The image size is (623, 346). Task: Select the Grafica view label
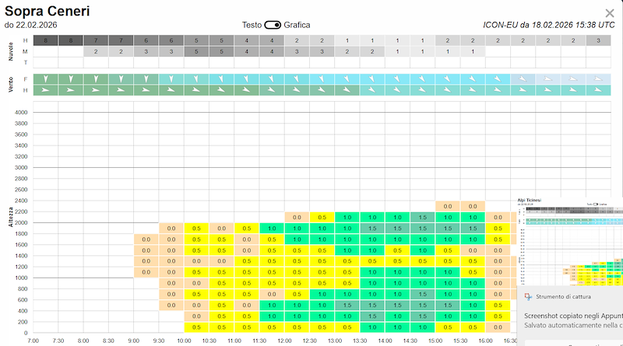tap(297, 25)
